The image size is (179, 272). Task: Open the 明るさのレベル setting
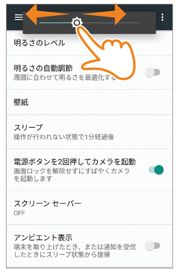pos(89,43)
